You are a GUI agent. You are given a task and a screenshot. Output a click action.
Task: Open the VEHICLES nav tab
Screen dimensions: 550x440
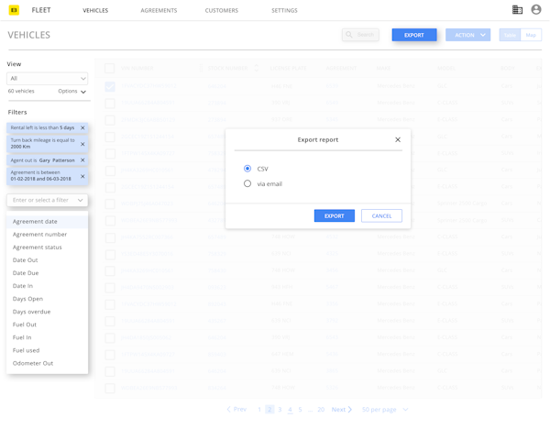coord(95,10)
